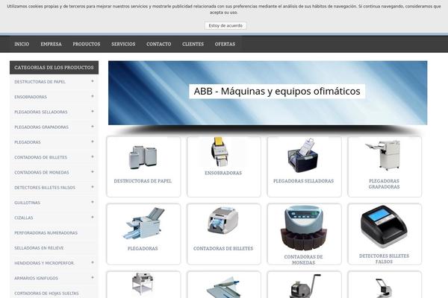Open the CLIENTES menu item
Image resolution: width=448 pixels, height=298 pixels.
[x=193, y=44]
